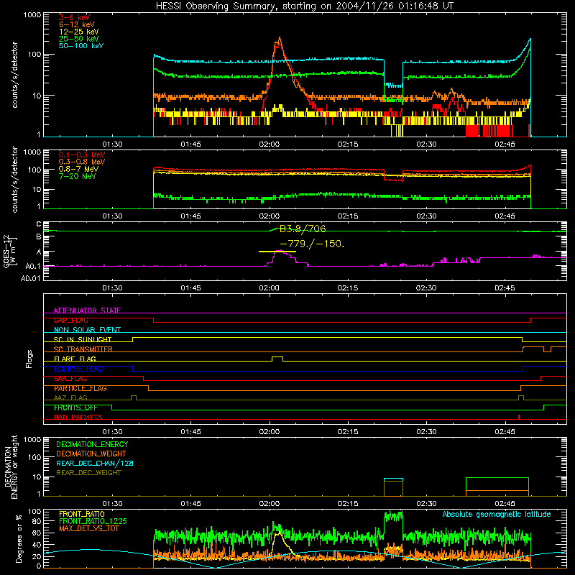Click the B3.8/706 flare annotation

[x=303, y=229]
